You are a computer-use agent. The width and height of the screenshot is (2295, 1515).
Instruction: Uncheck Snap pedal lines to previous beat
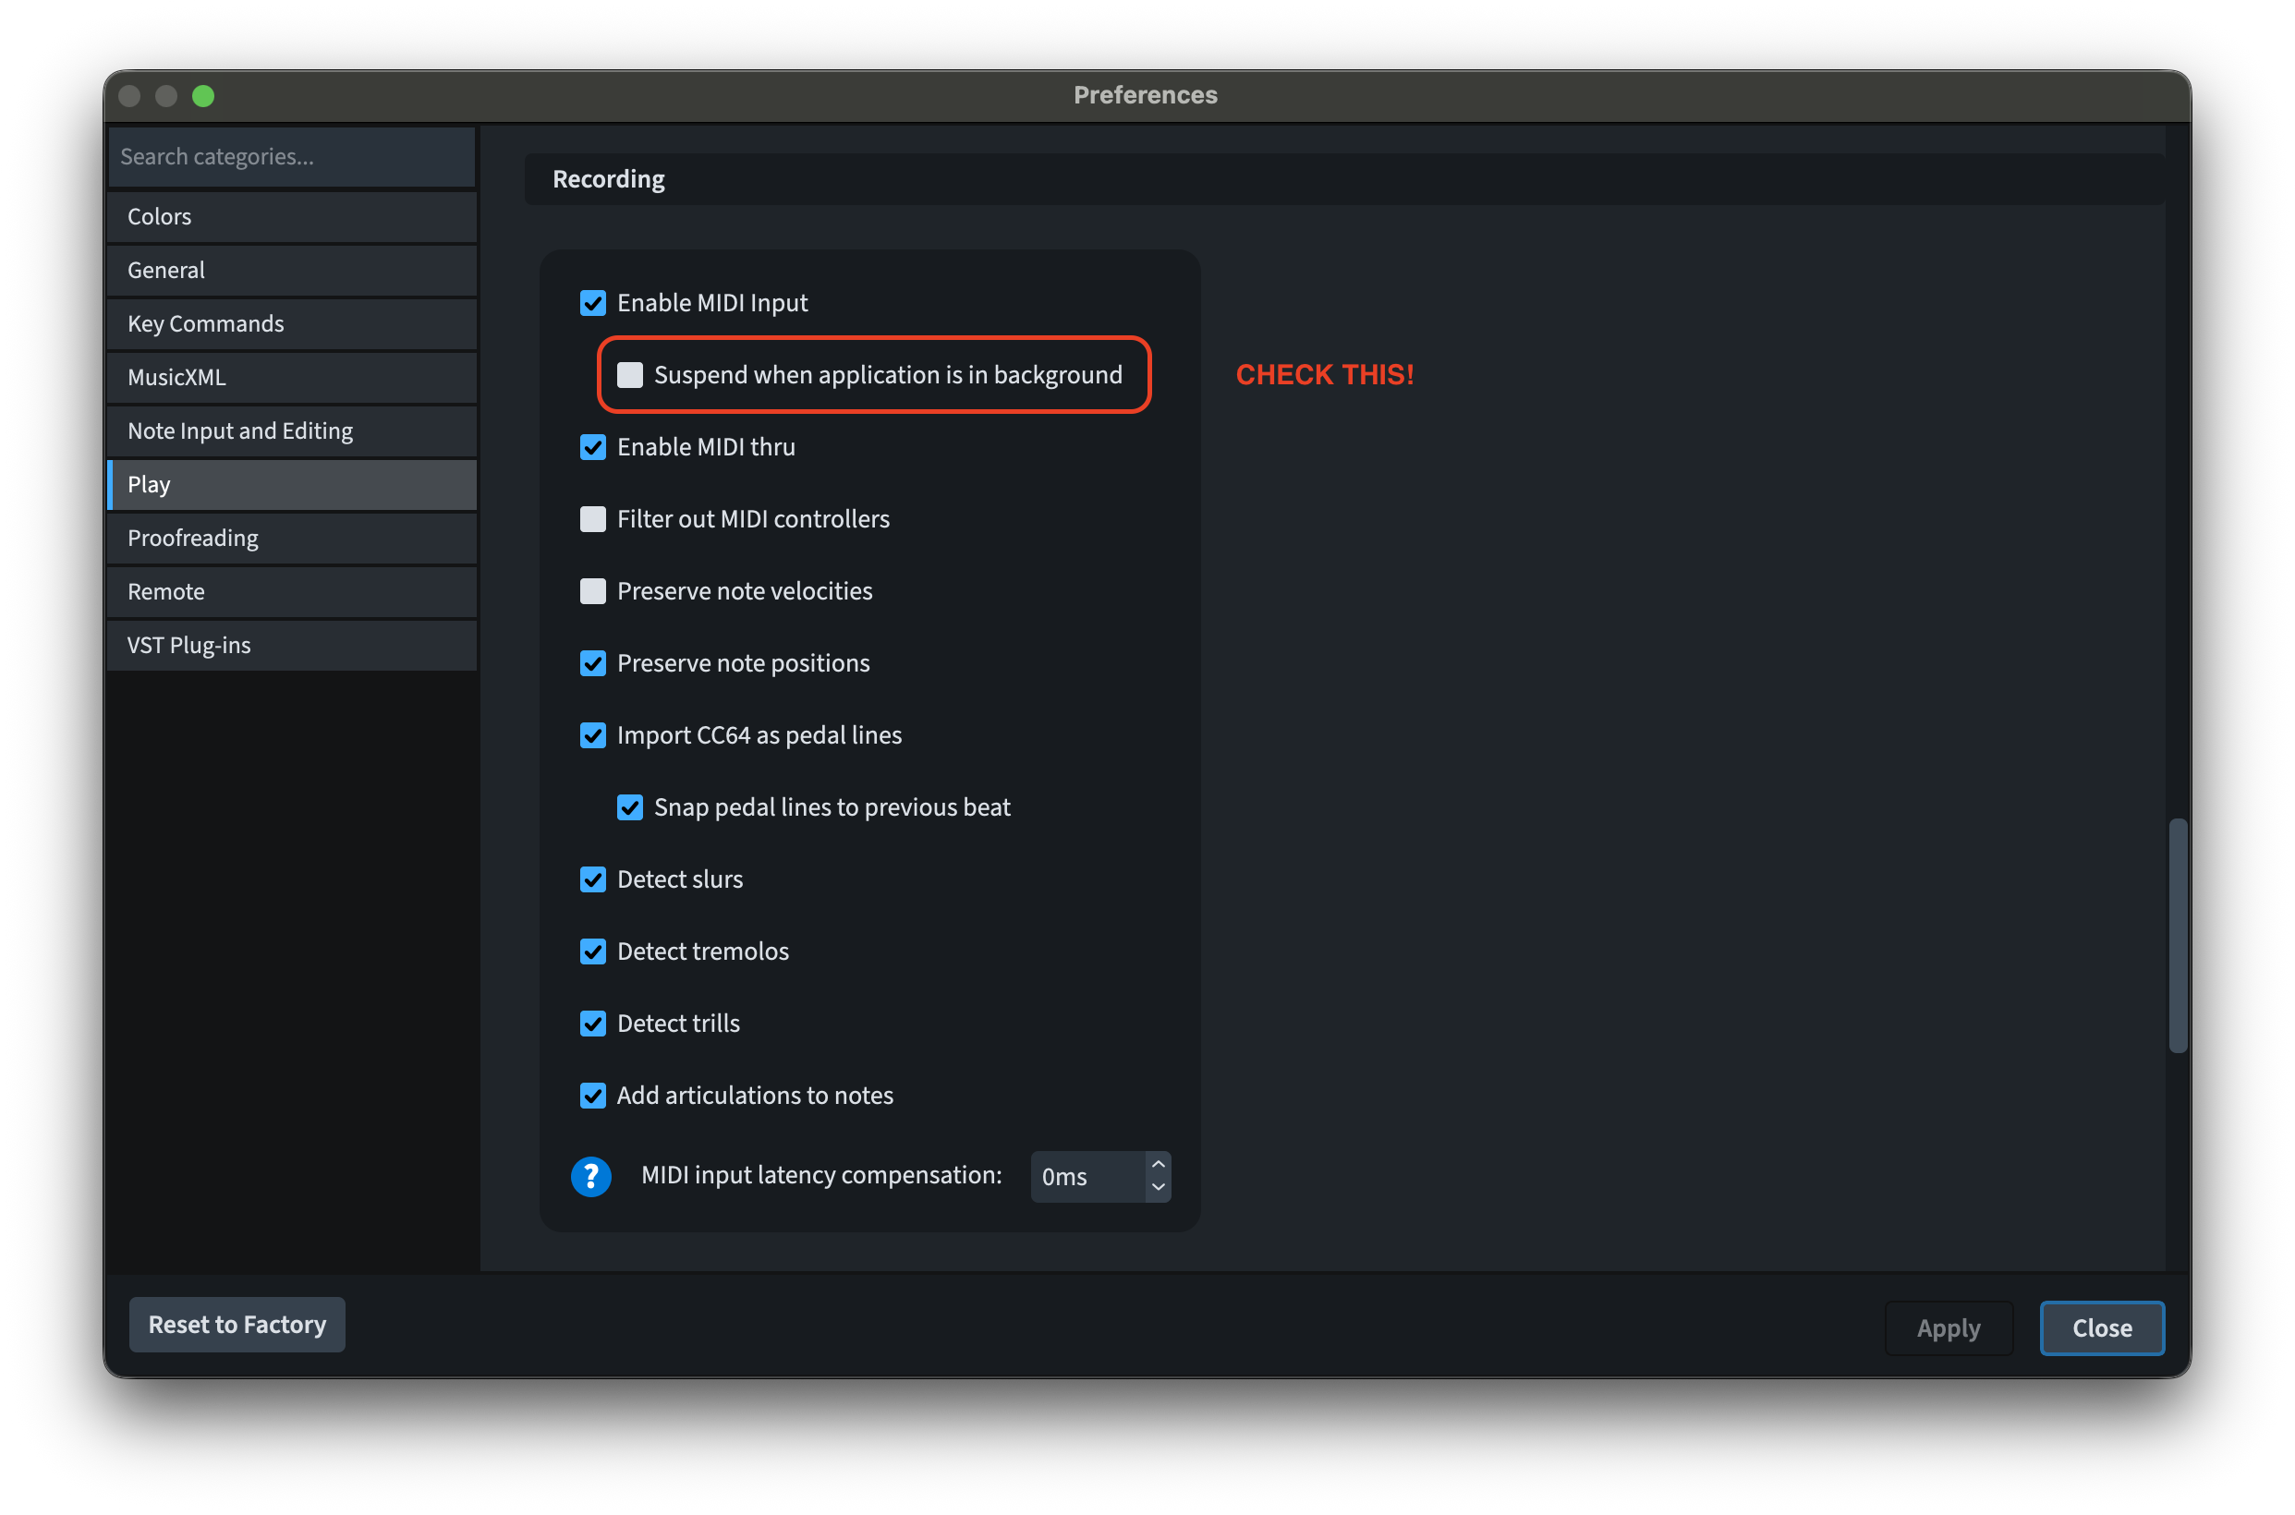tap(630, 807)
